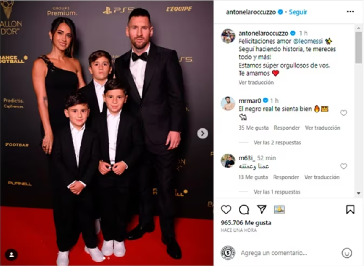This screenshot has width=364, height=266.
Task: Expand "Ver las 1 respuestas" replies
Action: click(277, 192)
